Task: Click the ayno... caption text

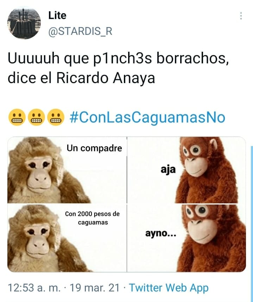Action: (x=160, y=233)
